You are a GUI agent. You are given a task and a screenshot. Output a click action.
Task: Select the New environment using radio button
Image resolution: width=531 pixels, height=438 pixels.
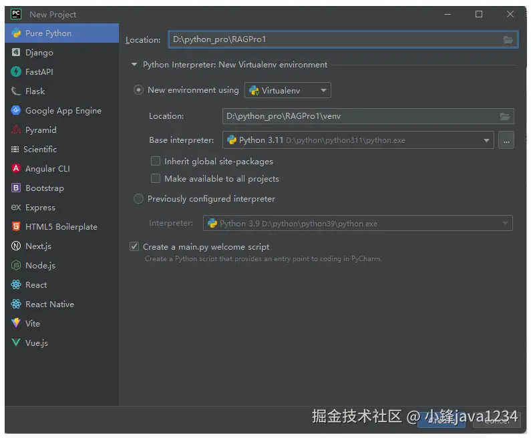[138, 90]
